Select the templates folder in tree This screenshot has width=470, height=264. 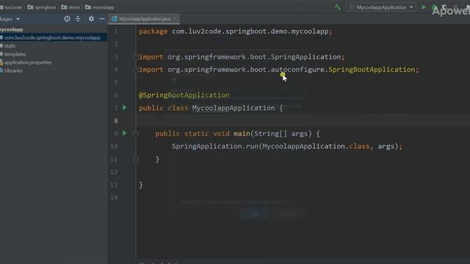coord(15,54)
